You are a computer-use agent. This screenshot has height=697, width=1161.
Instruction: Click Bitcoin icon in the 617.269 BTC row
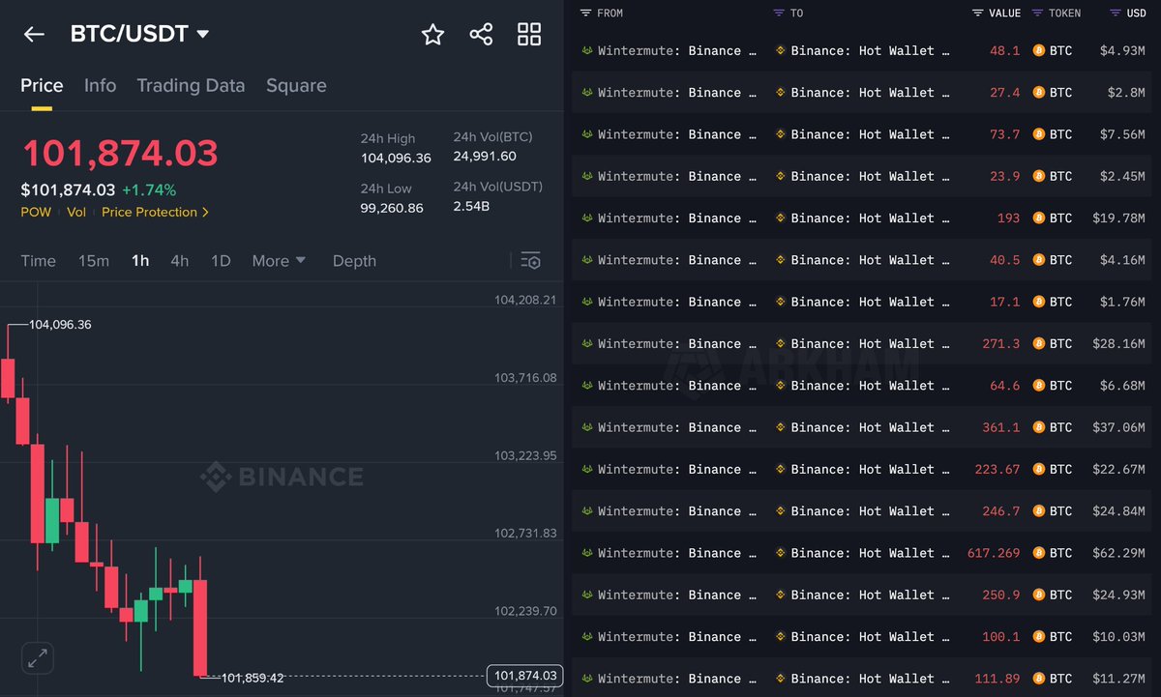(x=1039, y=553)
